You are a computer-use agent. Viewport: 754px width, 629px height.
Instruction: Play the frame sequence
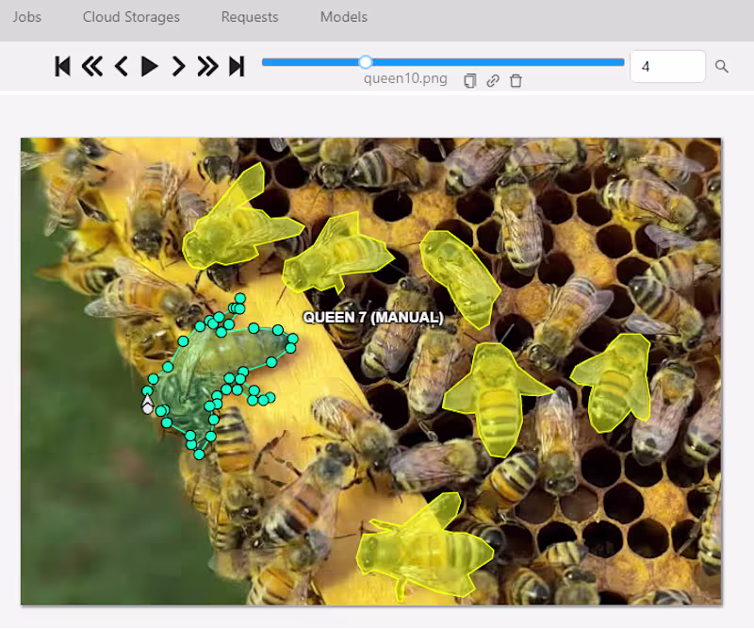tap(148, 66)
